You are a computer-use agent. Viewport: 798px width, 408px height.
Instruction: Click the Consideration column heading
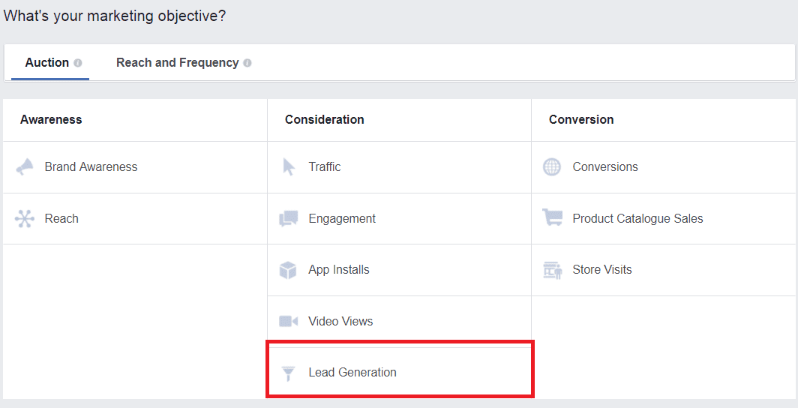click(x=324, y=120)
